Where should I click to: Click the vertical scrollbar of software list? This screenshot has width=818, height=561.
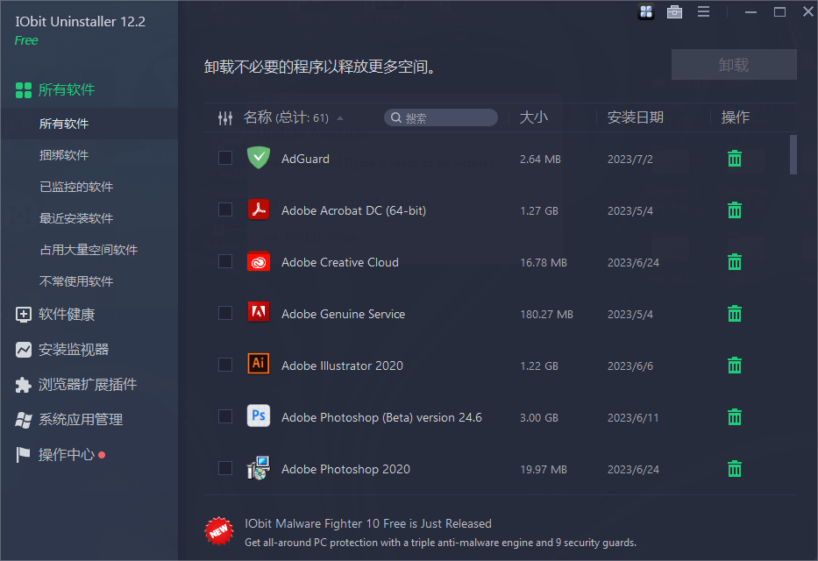click(793, 155)
